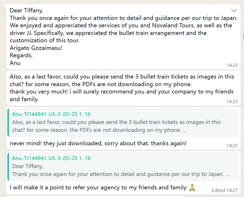Click sender name above the 'Dear Tiffany' quote

pyautogui.click(x=51, y=158)
